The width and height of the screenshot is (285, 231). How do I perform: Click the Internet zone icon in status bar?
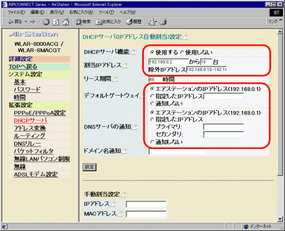(x=246, y=226)
